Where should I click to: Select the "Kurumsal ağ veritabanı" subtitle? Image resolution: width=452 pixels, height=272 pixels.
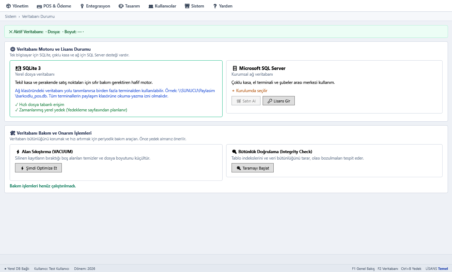tap(252, 74)
